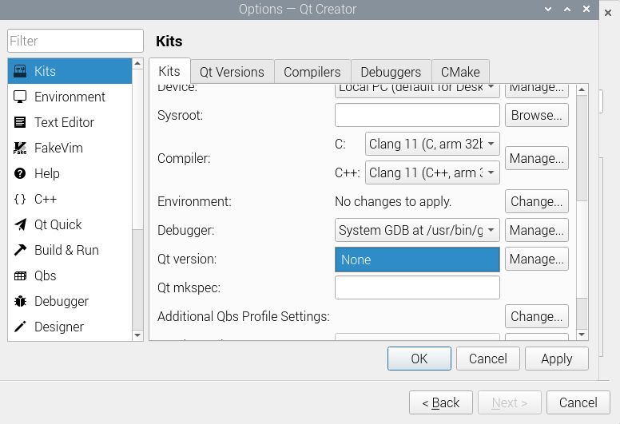Click the Back button in wizard
This screenshot has width=620, height=424.
[x=441, y=402]
